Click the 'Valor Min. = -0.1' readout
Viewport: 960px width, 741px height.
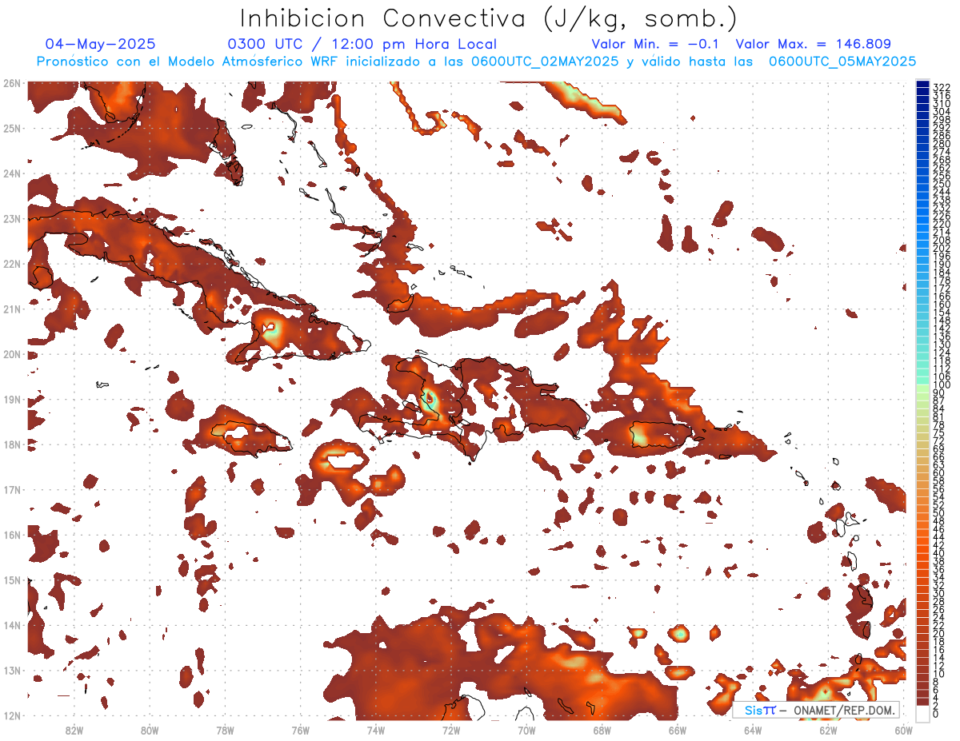[656, 44]
